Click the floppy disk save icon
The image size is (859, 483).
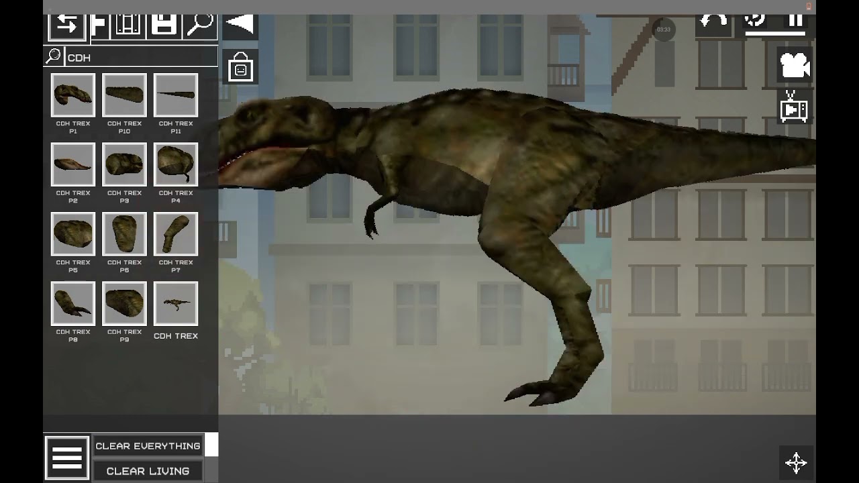pos(164,25)
